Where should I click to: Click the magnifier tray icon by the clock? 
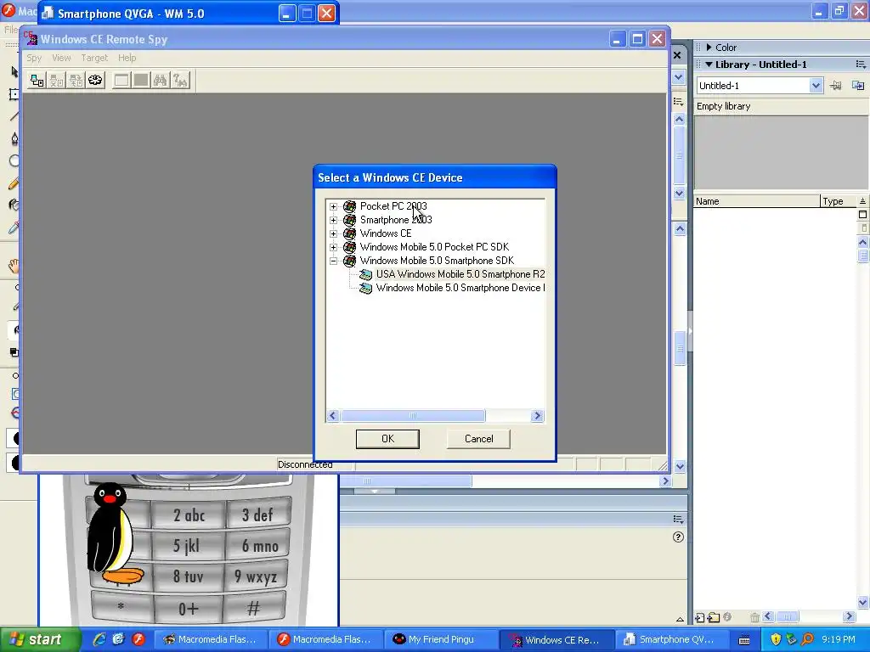coord(807,639)
